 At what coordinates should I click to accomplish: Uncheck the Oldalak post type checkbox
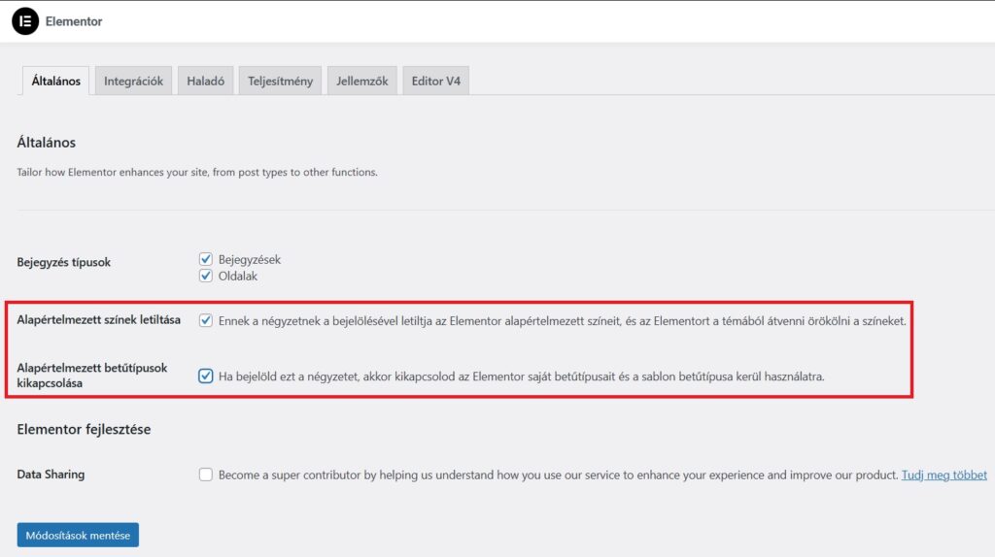pos(205,276)
